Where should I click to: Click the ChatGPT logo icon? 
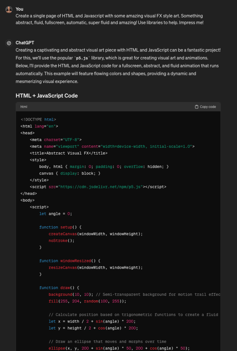pyautogui.click(x=9, y=43)
